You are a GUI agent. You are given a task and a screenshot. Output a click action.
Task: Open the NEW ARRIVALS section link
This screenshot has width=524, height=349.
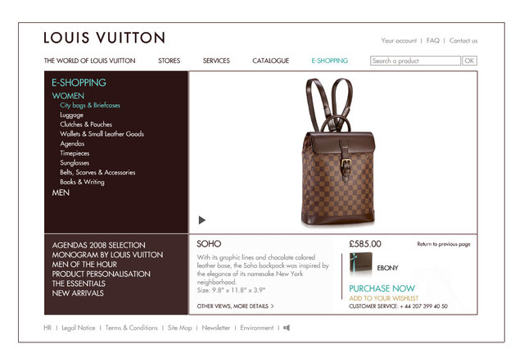[78, 293]
